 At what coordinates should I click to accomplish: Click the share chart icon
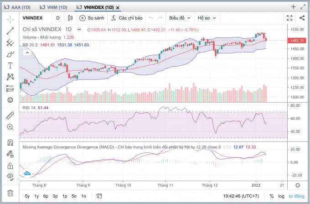pyautogui.click(x=302, y=18)
